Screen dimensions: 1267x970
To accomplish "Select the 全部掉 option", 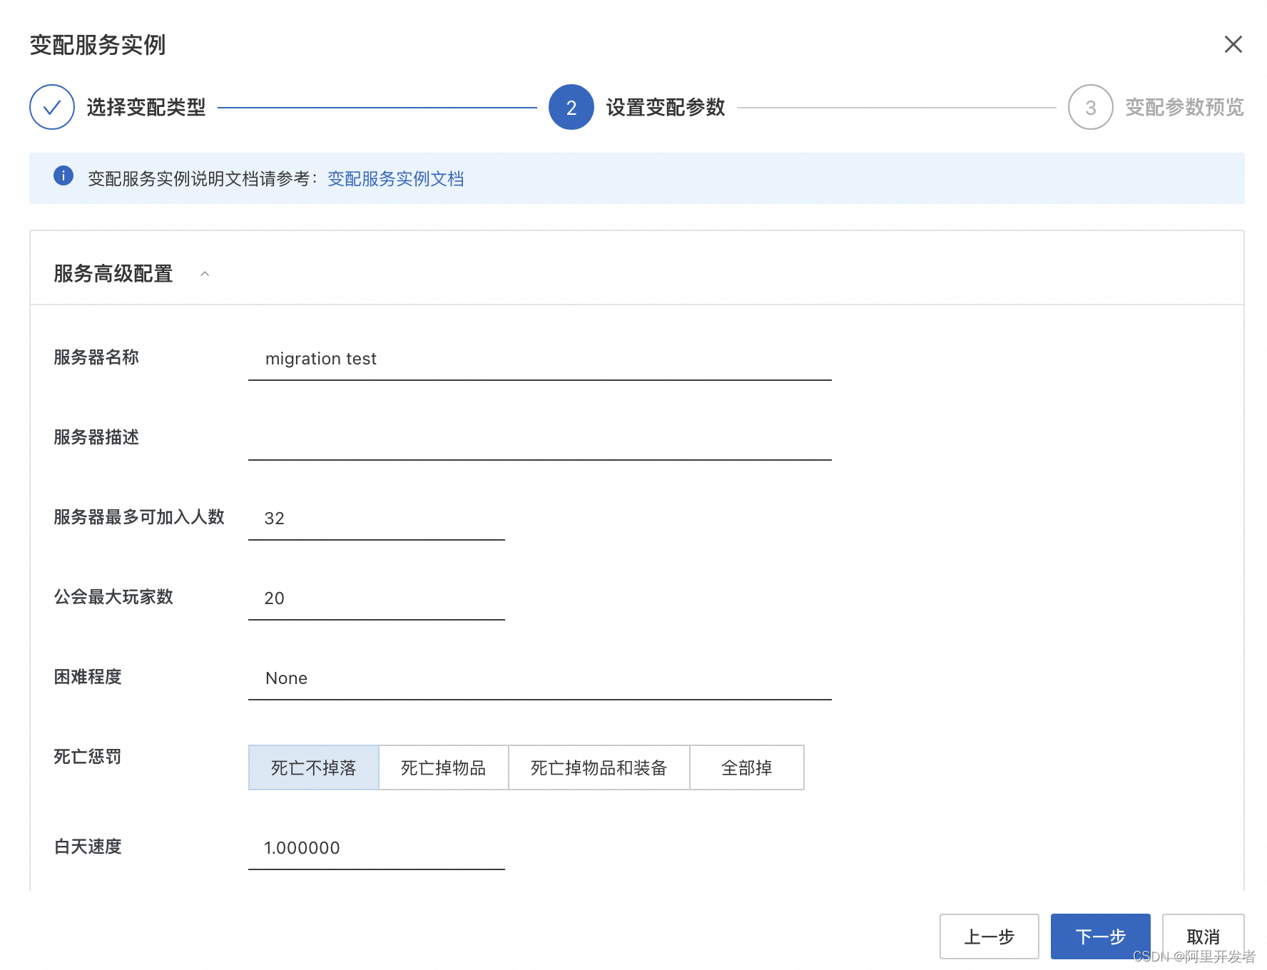I will 747,767.
